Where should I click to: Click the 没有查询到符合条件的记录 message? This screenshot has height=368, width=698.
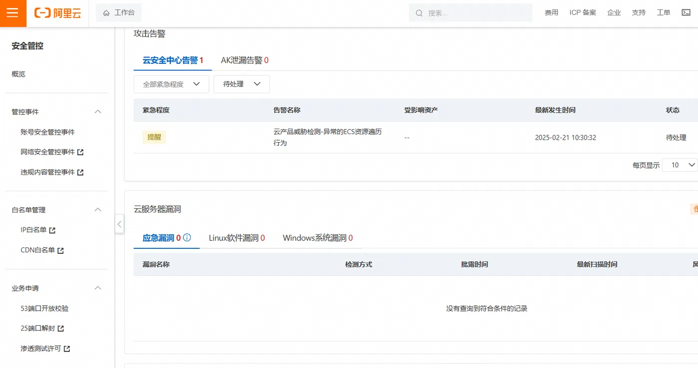click(487, 309)
